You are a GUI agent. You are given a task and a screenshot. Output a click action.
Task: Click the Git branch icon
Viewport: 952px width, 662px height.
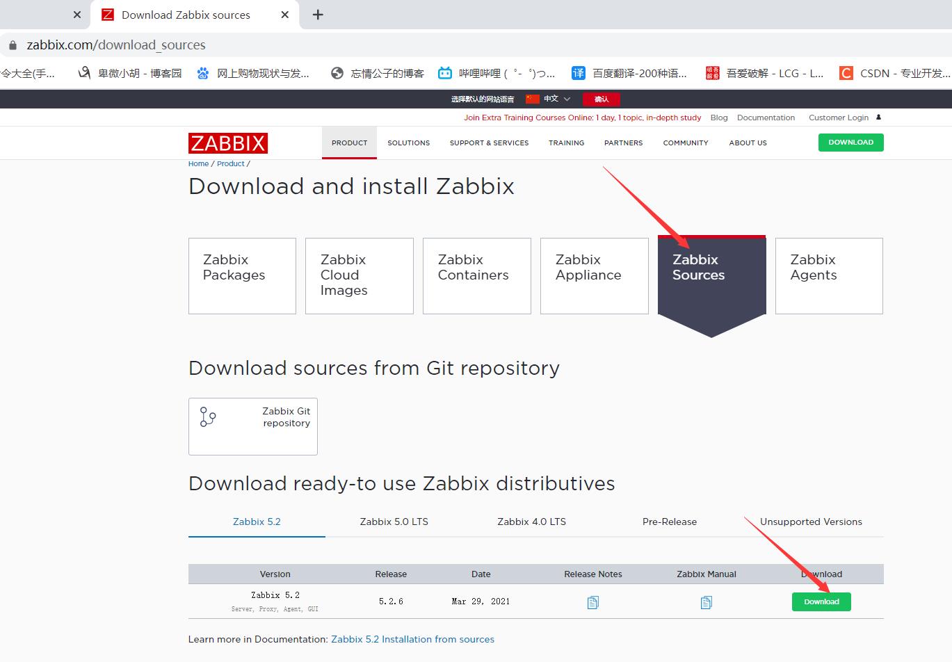(208, 417)
